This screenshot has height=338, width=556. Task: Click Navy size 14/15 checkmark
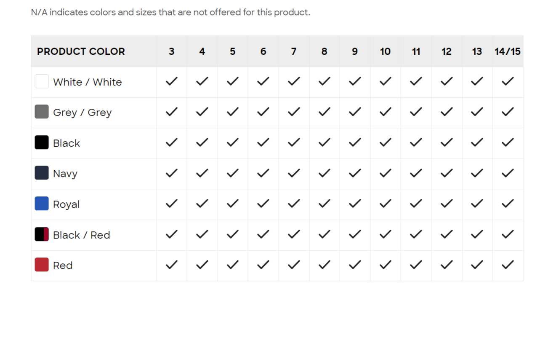[508, 173]
